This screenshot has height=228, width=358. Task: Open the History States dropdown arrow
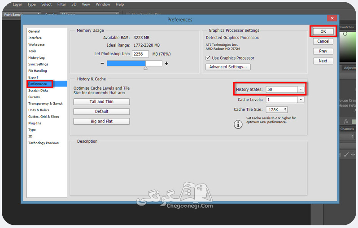point(301,89)
